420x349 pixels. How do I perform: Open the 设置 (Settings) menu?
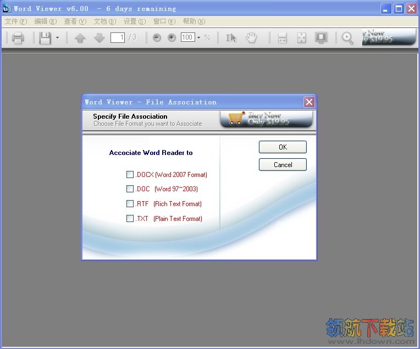[135, 21]
